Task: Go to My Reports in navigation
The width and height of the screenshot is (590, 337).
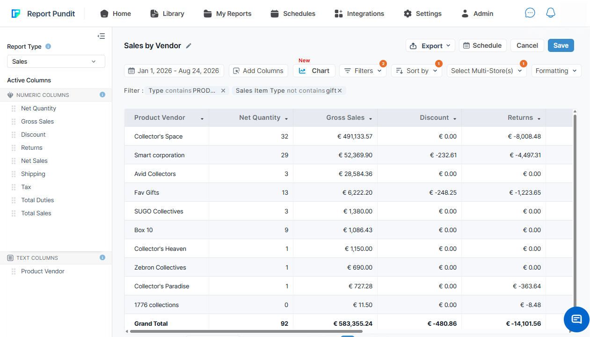Action: click(x=227, y=14)
